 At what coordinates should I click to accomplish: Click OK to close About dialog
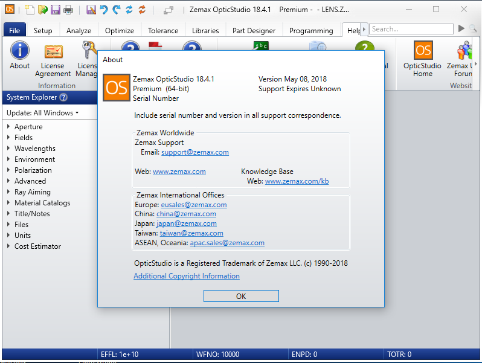coord(241,296)
